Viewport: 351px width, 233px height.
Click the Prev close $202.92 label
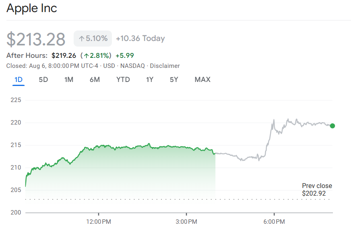coord(317,190)
